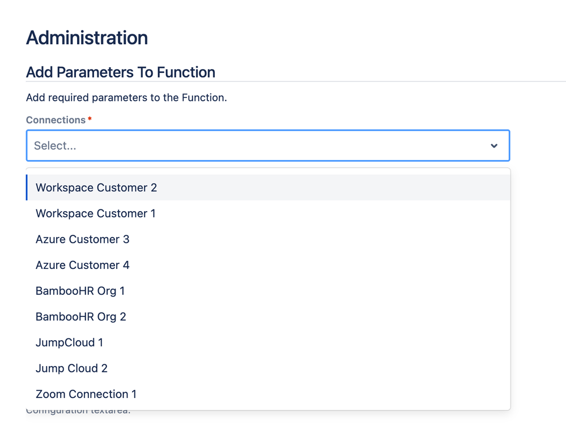Pick Jump Cloud 2 from the list
The width and height of the screenshot is (566, 433).
(71, 368)
